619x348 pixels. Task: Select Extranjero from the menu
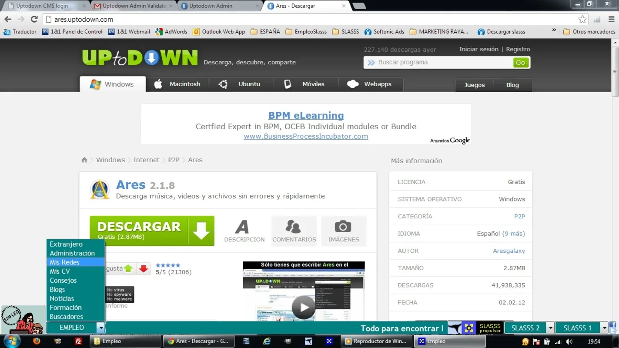coord(76,244)
